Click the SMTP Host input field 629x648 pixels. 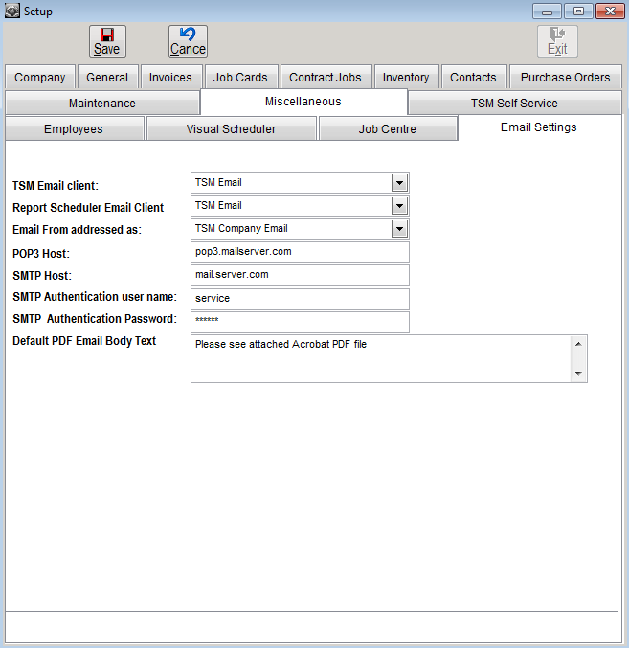coord(300,275)
